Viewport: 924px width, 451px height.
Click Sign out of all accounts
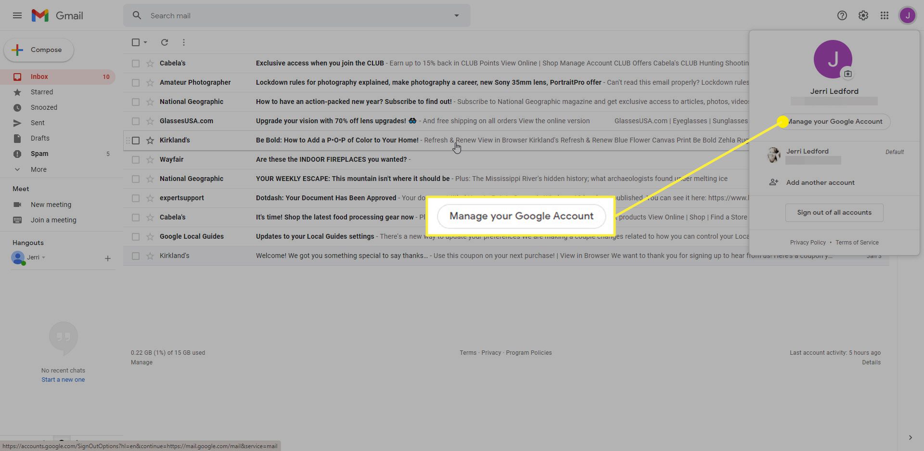pyautogui.click(x=834, y=212)
